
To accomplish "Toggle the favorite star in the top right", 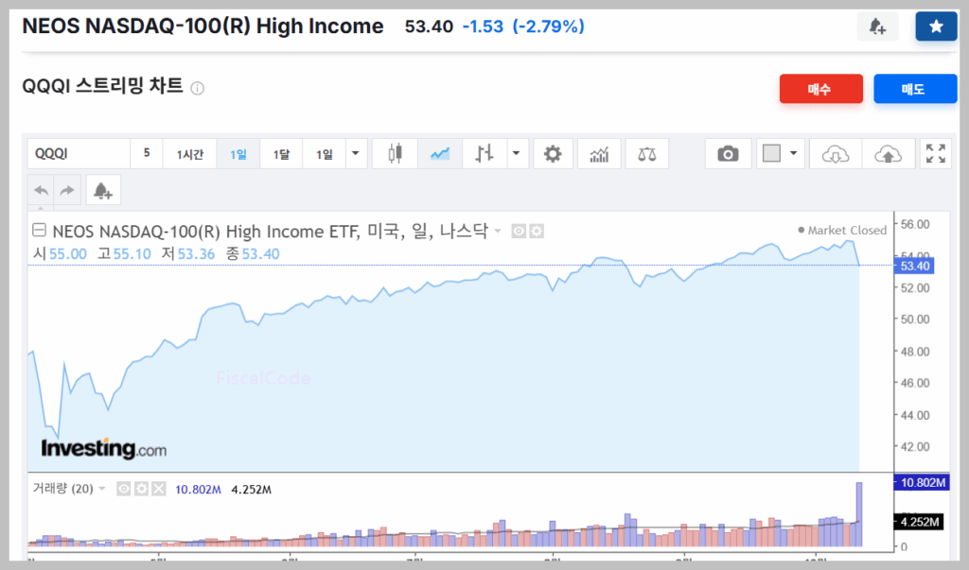I will click(x=936, y=26).
